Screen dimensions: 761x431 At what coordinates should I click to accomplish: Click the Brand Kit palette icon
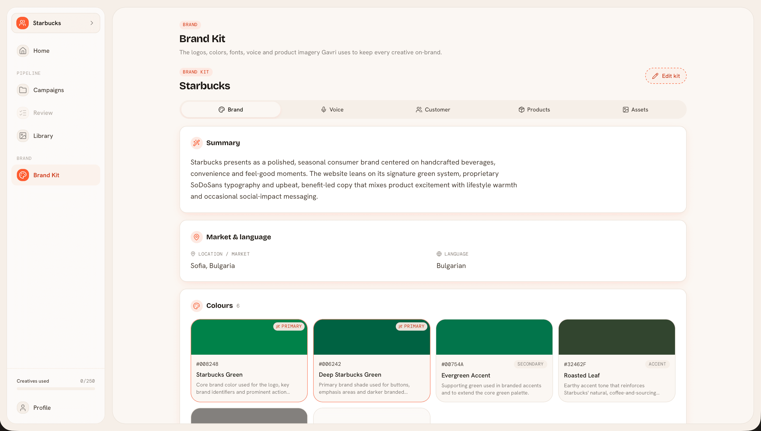point(23,175)
